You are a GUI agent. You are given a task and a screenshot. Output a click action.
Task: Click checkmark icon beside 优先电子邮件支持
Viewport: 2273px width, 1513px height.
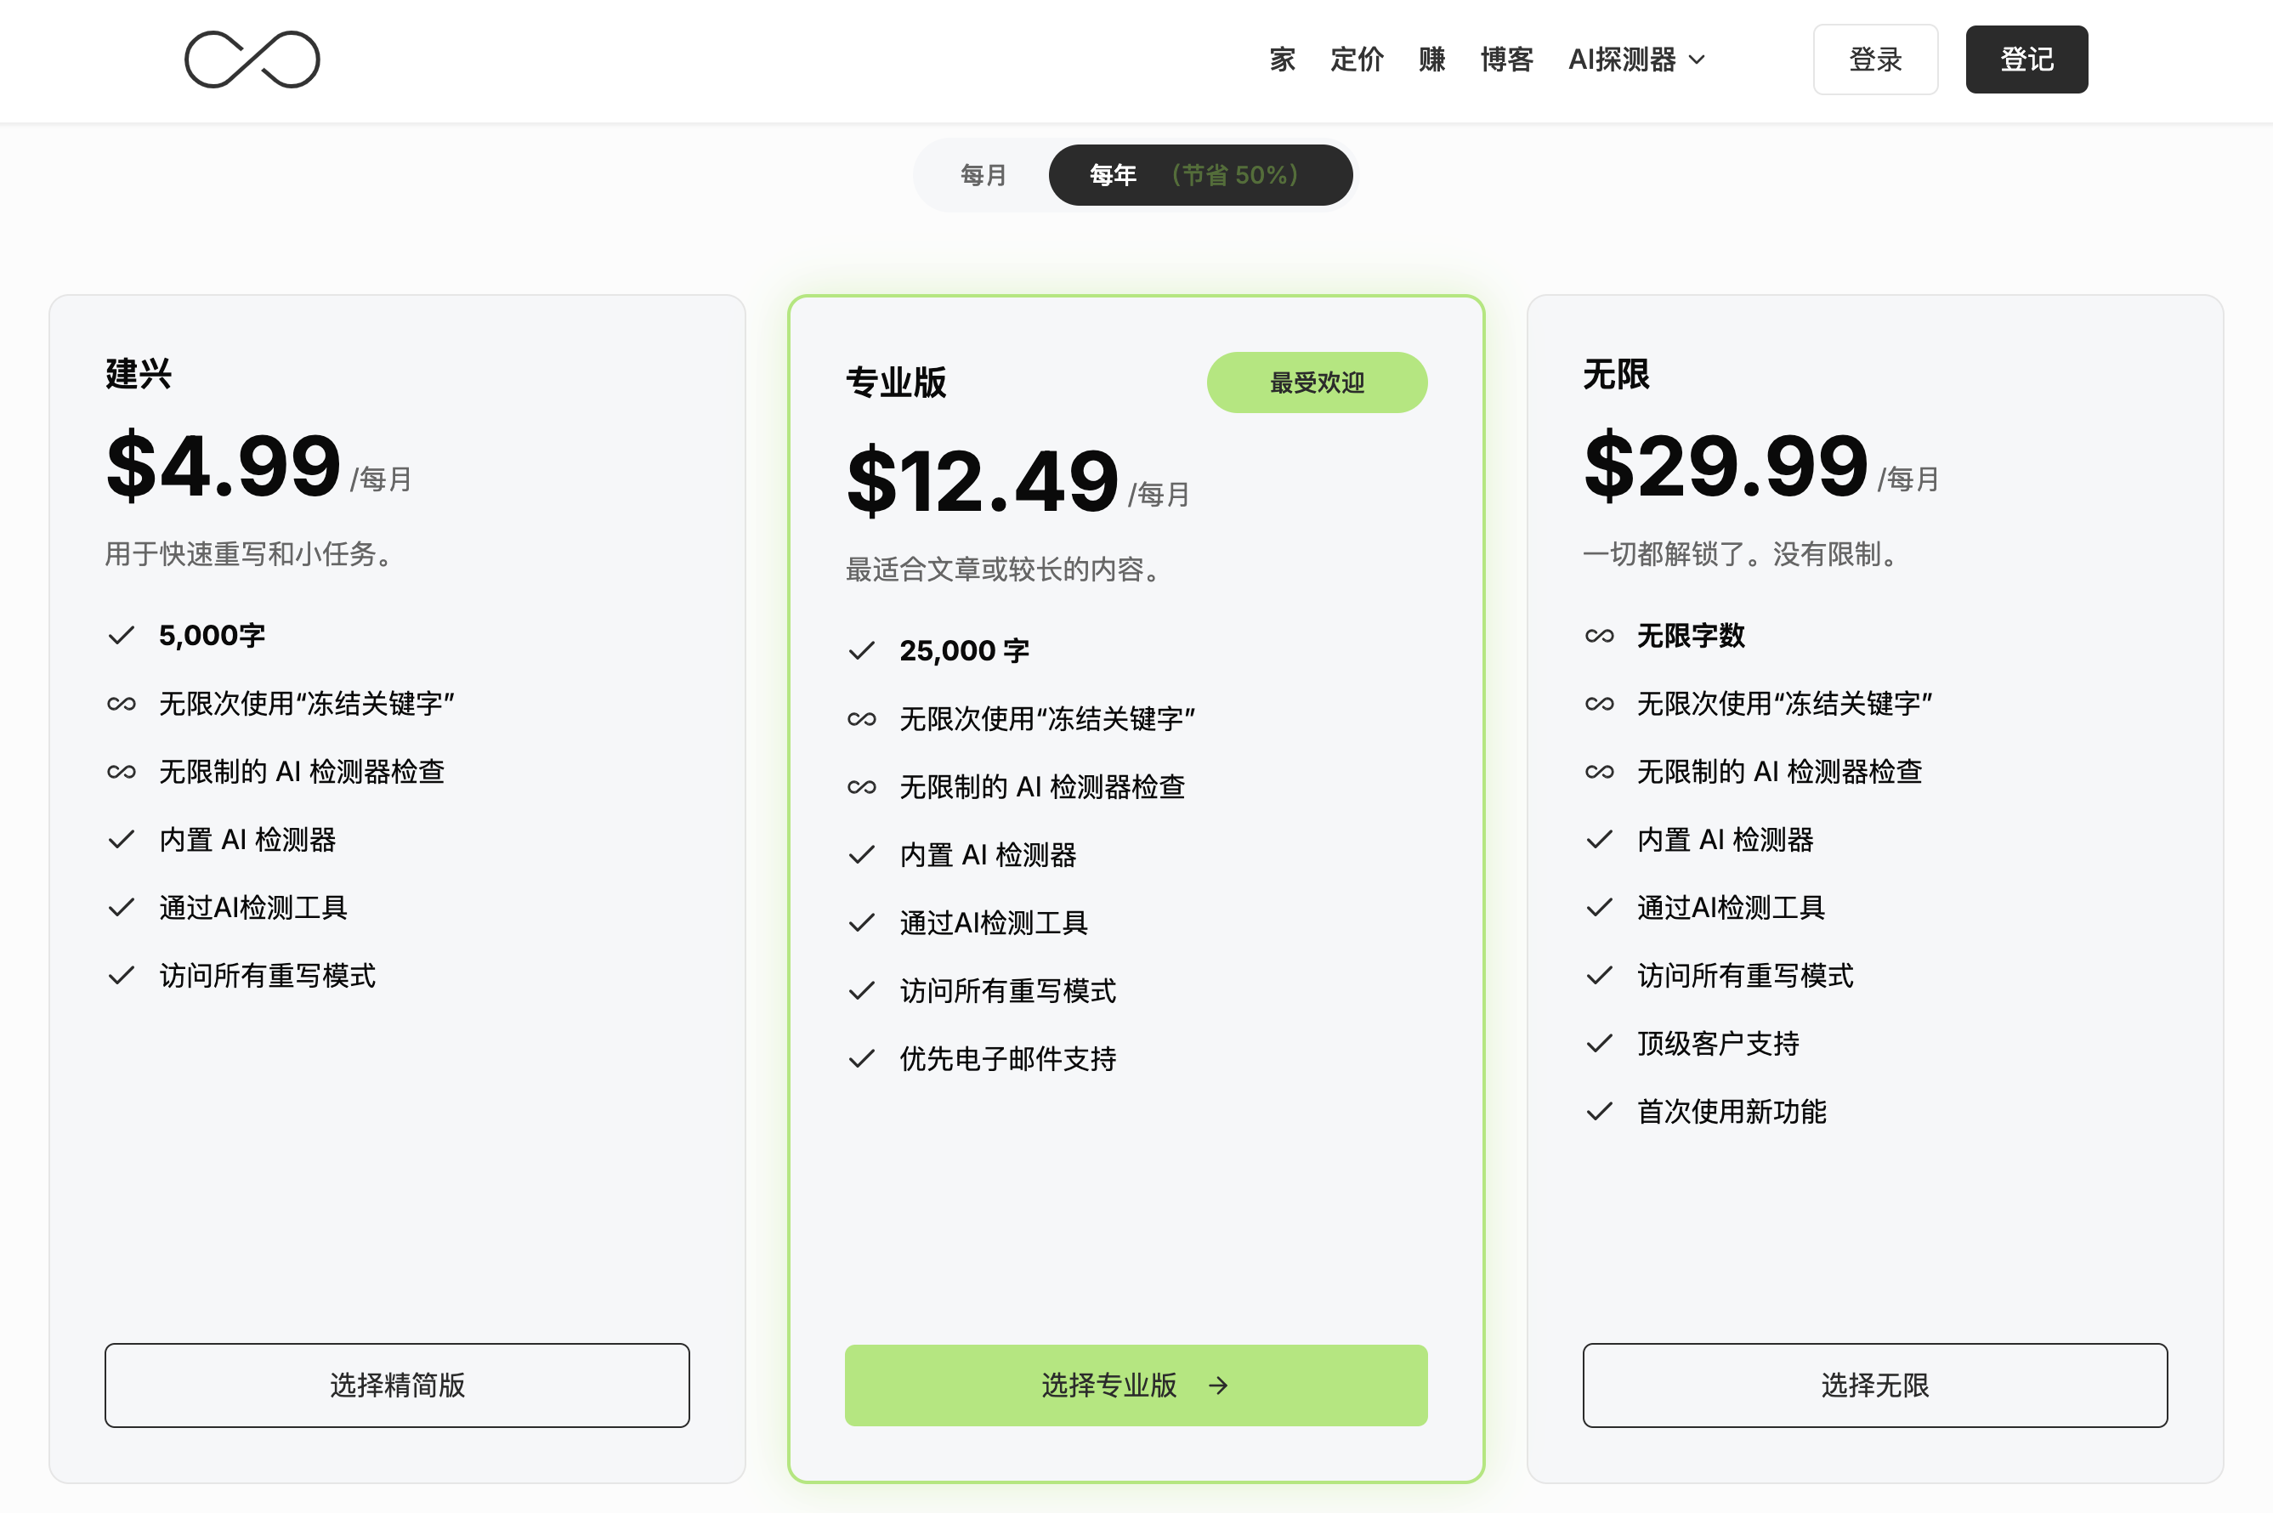tap(862, 1059)
